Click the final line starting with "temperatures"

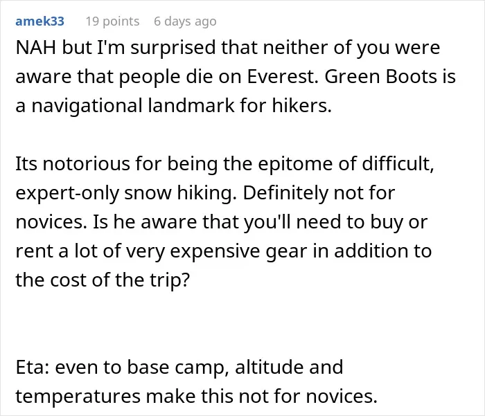click(x=197, y=396)
